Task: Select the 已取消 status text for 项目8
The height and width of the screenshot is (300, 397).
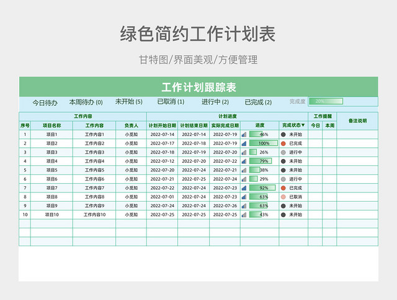Action: pos(295,197)
